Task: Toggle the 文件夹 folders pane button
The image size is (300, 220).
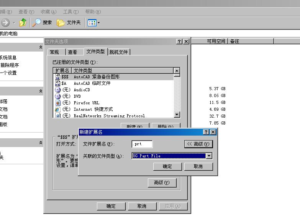Action: click(x=69, y=23)
